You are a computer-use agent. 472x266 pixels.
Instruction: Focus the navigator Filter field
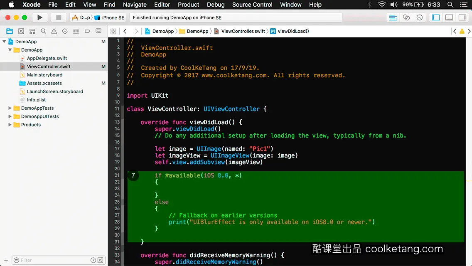pyautogui.click(x=54, y=260)
